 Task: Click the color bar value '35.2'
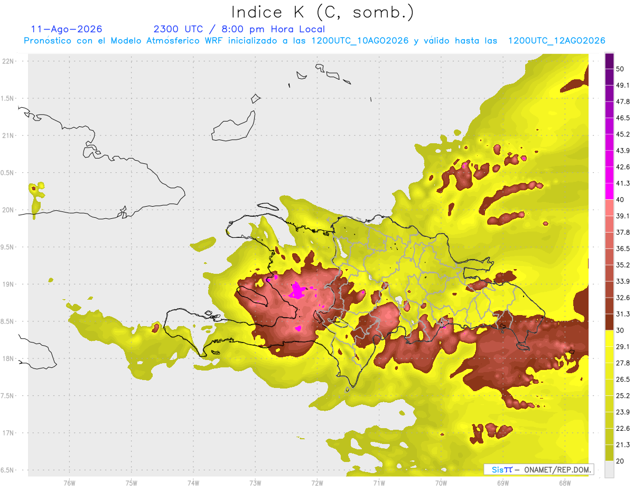point(623,265)
